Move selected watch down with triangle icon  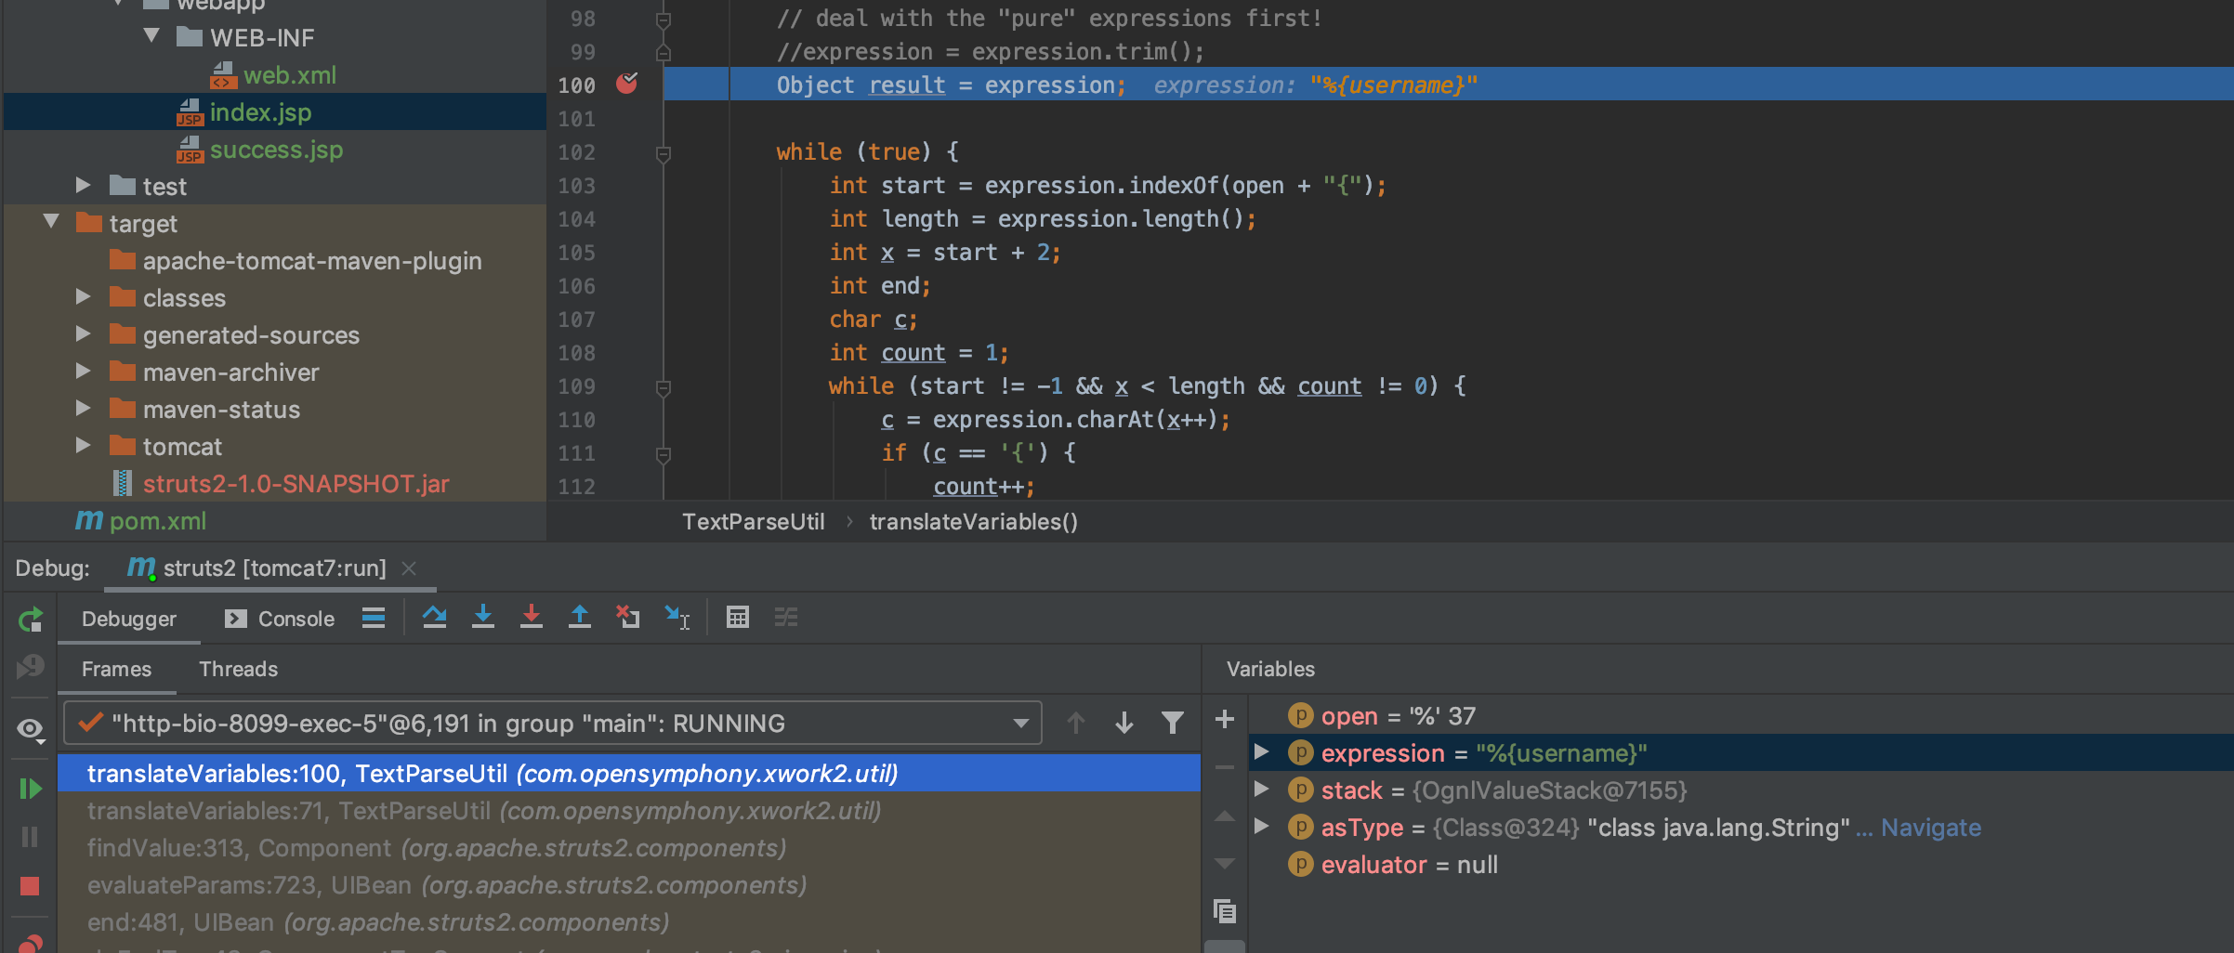click(x=1225, y=863)
